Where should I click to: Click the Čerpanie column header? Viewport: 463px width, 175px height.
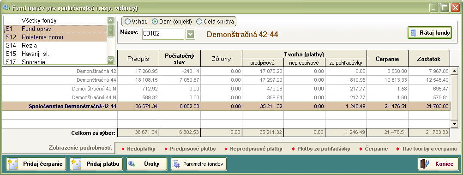[387, 59]
